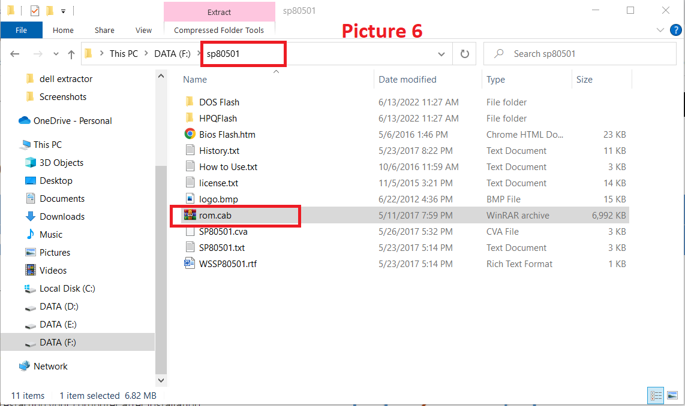Click the History.txt file name
The height and width of the screenshot is (406, 685).
(220, 150)
